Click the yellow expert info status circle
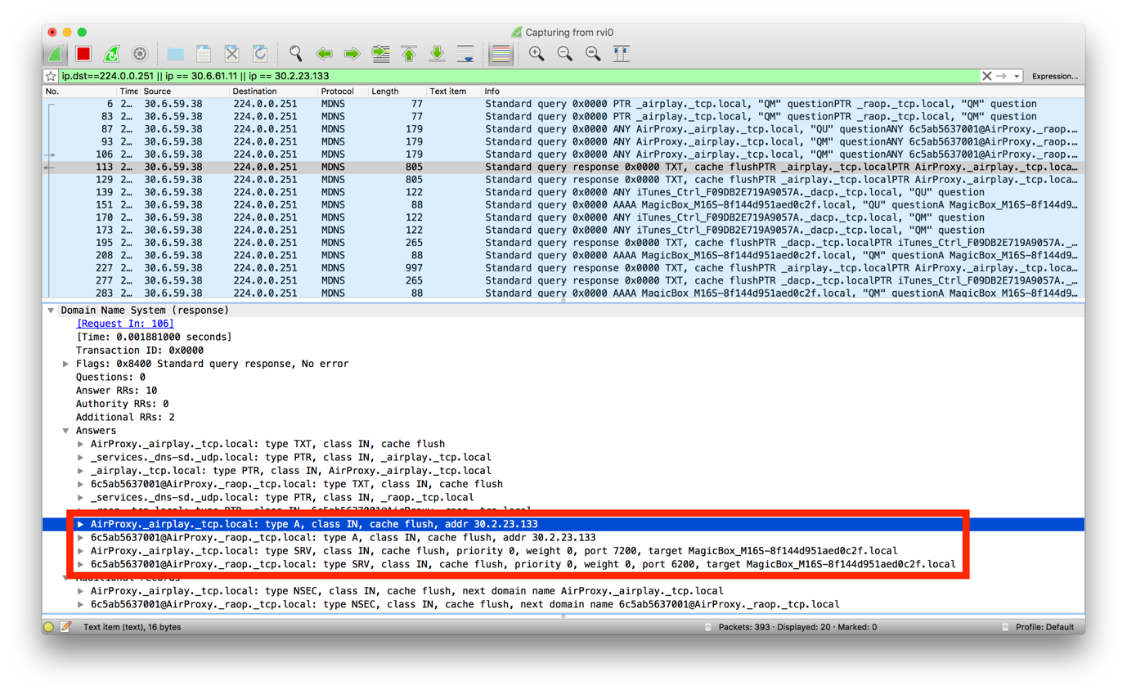1127x694 pixels. tap(49, 627)
